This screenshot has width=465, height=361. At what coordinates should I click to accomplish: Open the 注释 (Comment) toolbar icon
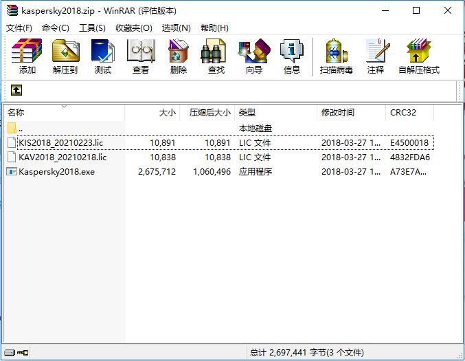[376, 56]
